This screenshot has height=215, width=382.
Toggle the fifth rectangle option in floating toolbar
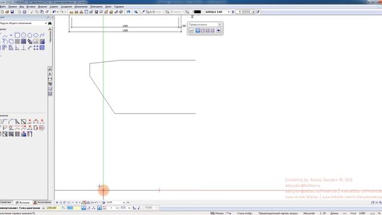point(212,30)
